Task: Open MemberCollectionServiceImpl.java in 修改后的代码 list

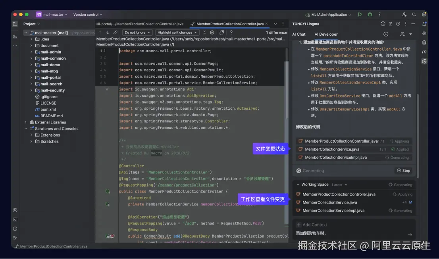Action: [x=354, y=158]
